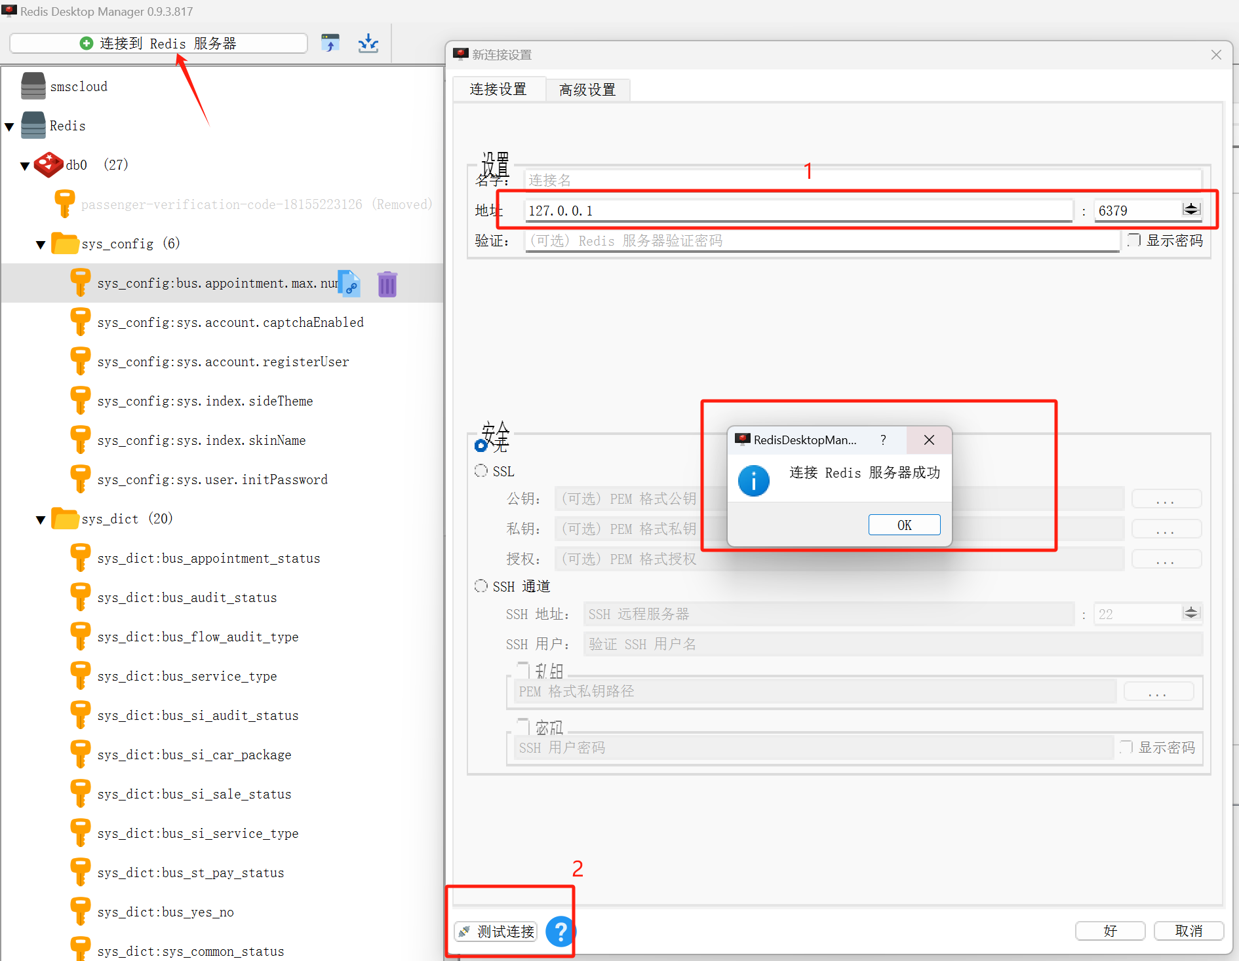Image resolution: width=1239 pixels, height=961 pixels.
Task: Select the no-security radio button
Action: pos(481,445)
